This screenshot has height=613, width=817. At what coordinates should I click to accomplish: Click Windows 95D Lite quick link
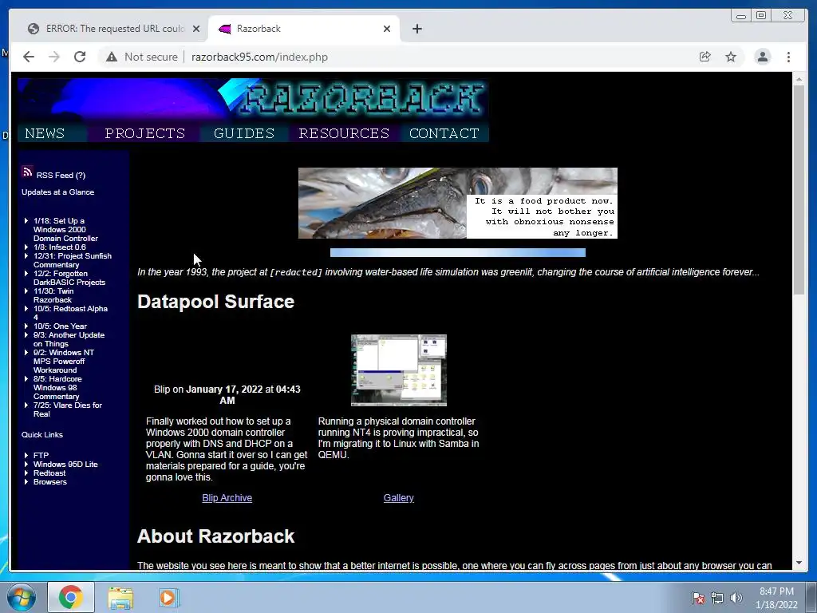coord(65,465)
